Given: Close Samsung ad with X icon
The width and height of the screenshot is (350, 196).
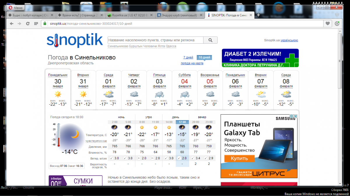Looking at the screenshot, I should click(x=295, y=116).
